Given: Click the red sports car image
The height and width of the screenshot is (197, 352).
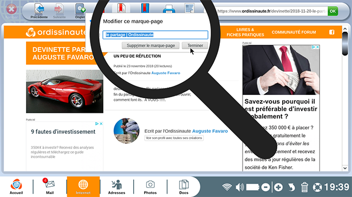Looking at the screenshot, I should (x=64, y=91).
